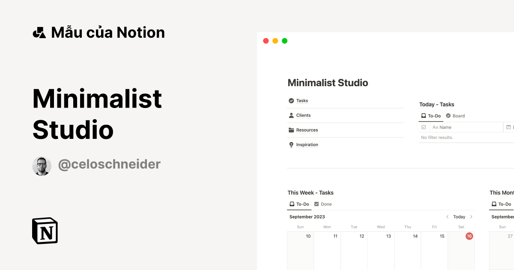Click the Inspiration location pin icon
This screenshot has width=514, height=270.
click(291, 144)
